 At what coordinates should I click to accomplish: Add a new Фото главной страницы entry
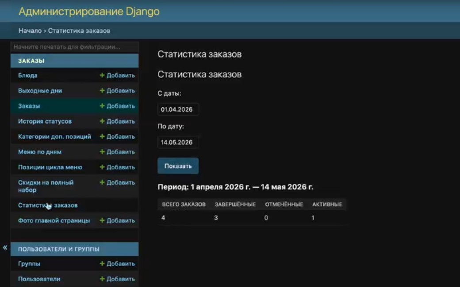117,220
